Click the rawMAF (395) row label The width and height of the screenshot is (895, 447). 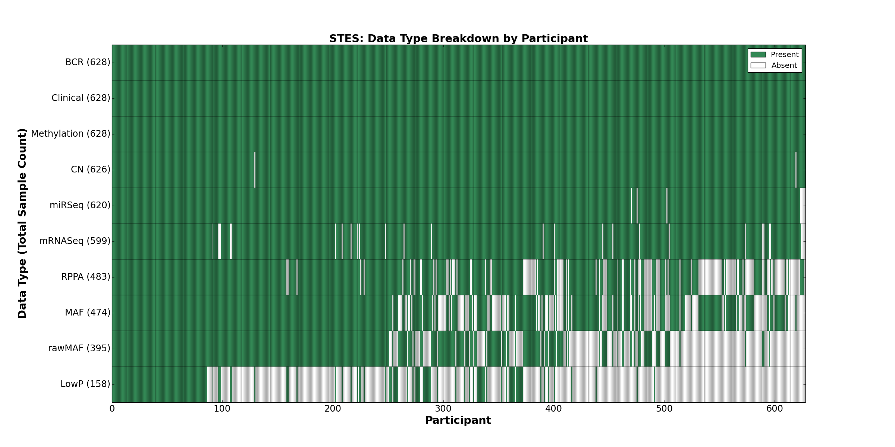(79, 348)
